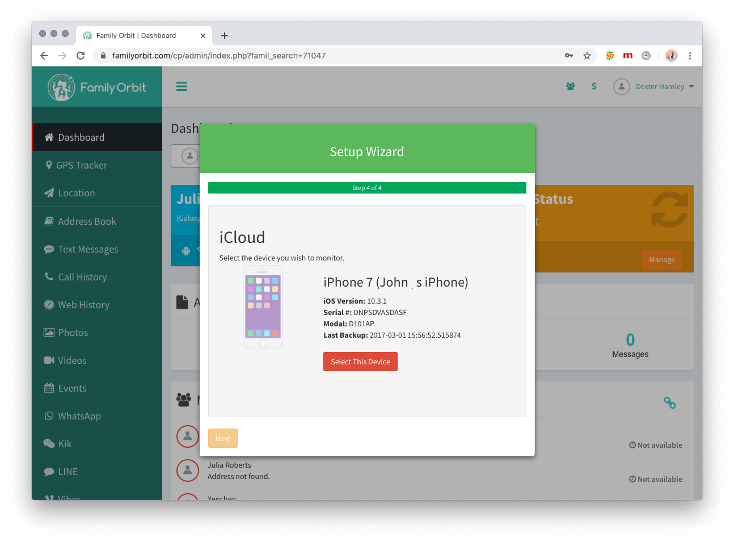Open LINE in the sidebar
The image size is (734, 542).
97,472
